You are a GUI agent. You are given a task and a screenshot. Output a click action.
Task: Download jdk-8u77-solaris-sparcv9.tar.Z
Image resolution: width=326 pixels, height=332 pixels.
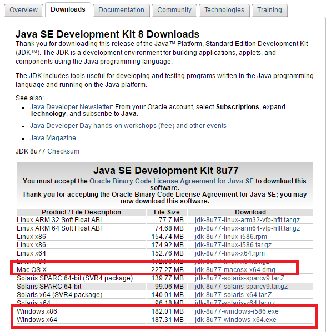(x=240, y=278)
